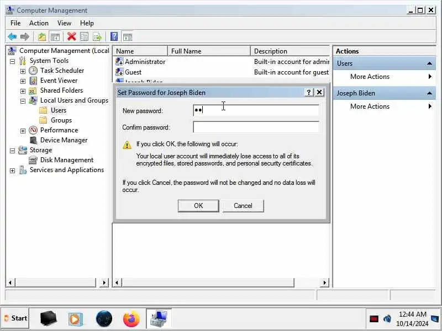Viewport: 442px width, 331px height.
Task: Click inside the New password field
Action: (x=256, y=110)
